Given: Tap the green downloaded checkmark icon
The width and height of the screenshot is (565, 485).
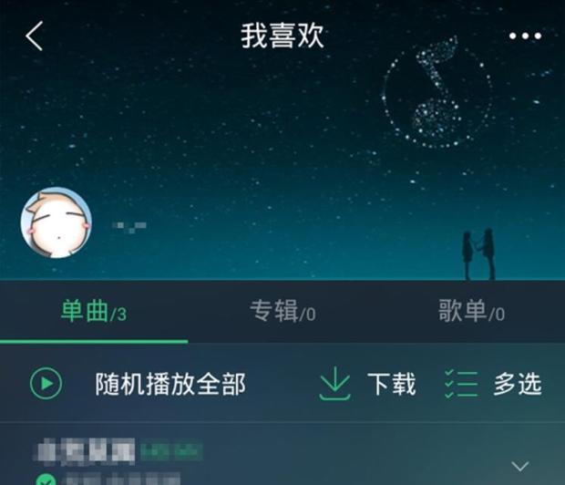Looking at the screenshot, I should pos(46,480).
